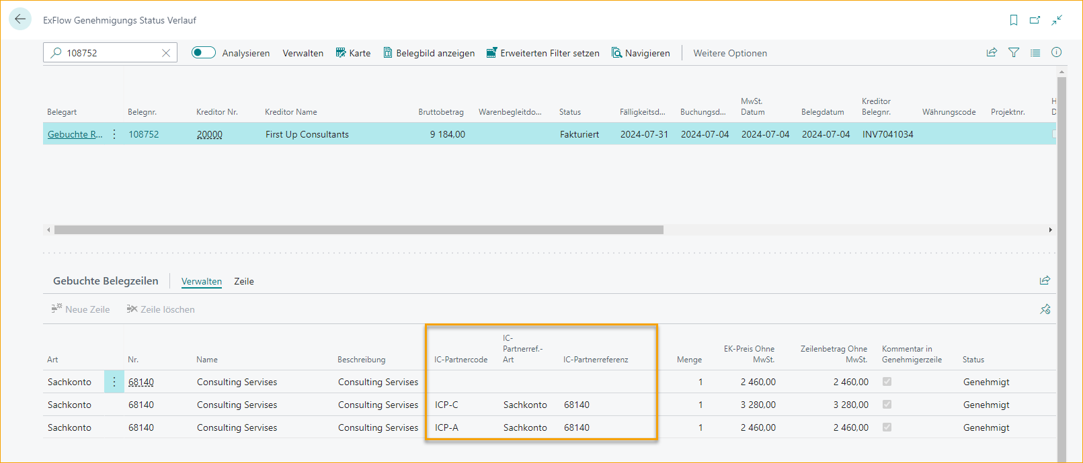Go back using the arrow button
Viewport: 1083px width, 463px height.
(x=20, y=19)
